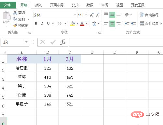
Task: Apply cell borders icon
Action: coord(60,23)
